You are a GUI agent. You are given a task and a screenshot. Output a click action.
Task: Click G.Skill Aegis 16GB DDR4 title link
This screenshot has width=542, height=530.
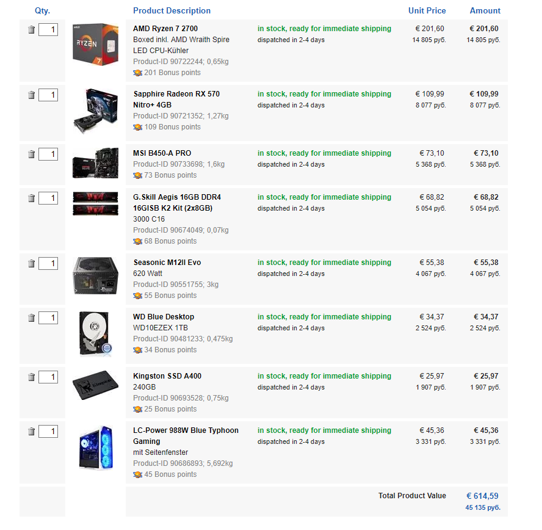(x=177, y=203)
